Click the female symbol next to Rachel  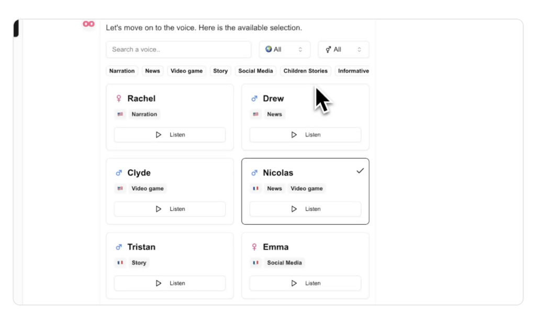click(x=119, y=99)
